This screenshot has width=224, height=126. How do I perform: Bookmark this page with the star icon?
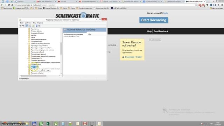coord(196,5)
